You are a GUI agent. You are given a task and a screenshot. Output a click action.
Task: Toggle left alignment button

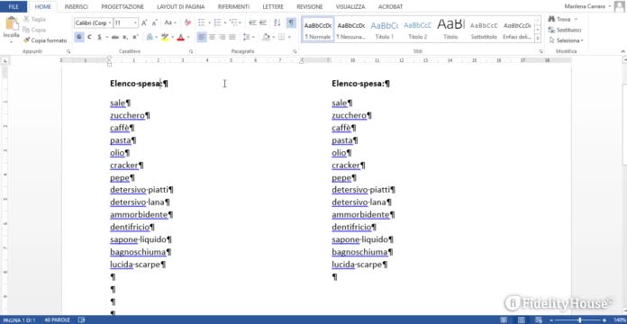click(202, 37)
